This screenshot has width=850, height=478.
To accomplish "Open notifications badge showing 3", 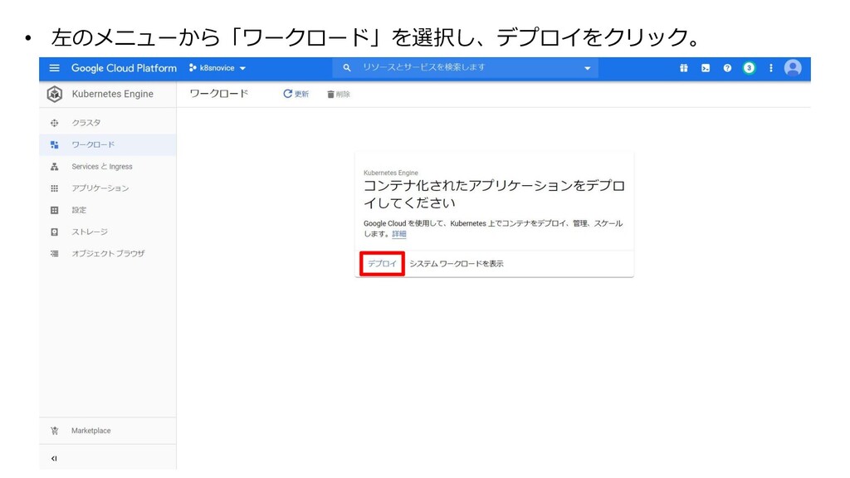I will [749, 68].
